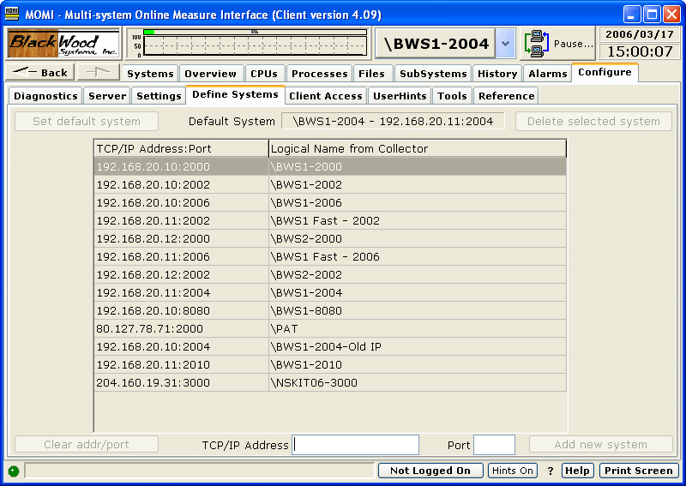The height and width of the screenshot is (486, 686).
Task: Click Add new system button
Action: pyautogui.click(x=601, y=445)
